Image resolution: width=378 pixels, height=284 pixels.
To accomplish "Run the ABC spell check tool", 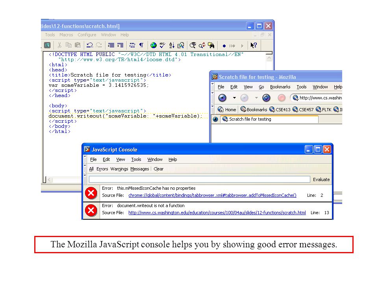I will [163, 45].
